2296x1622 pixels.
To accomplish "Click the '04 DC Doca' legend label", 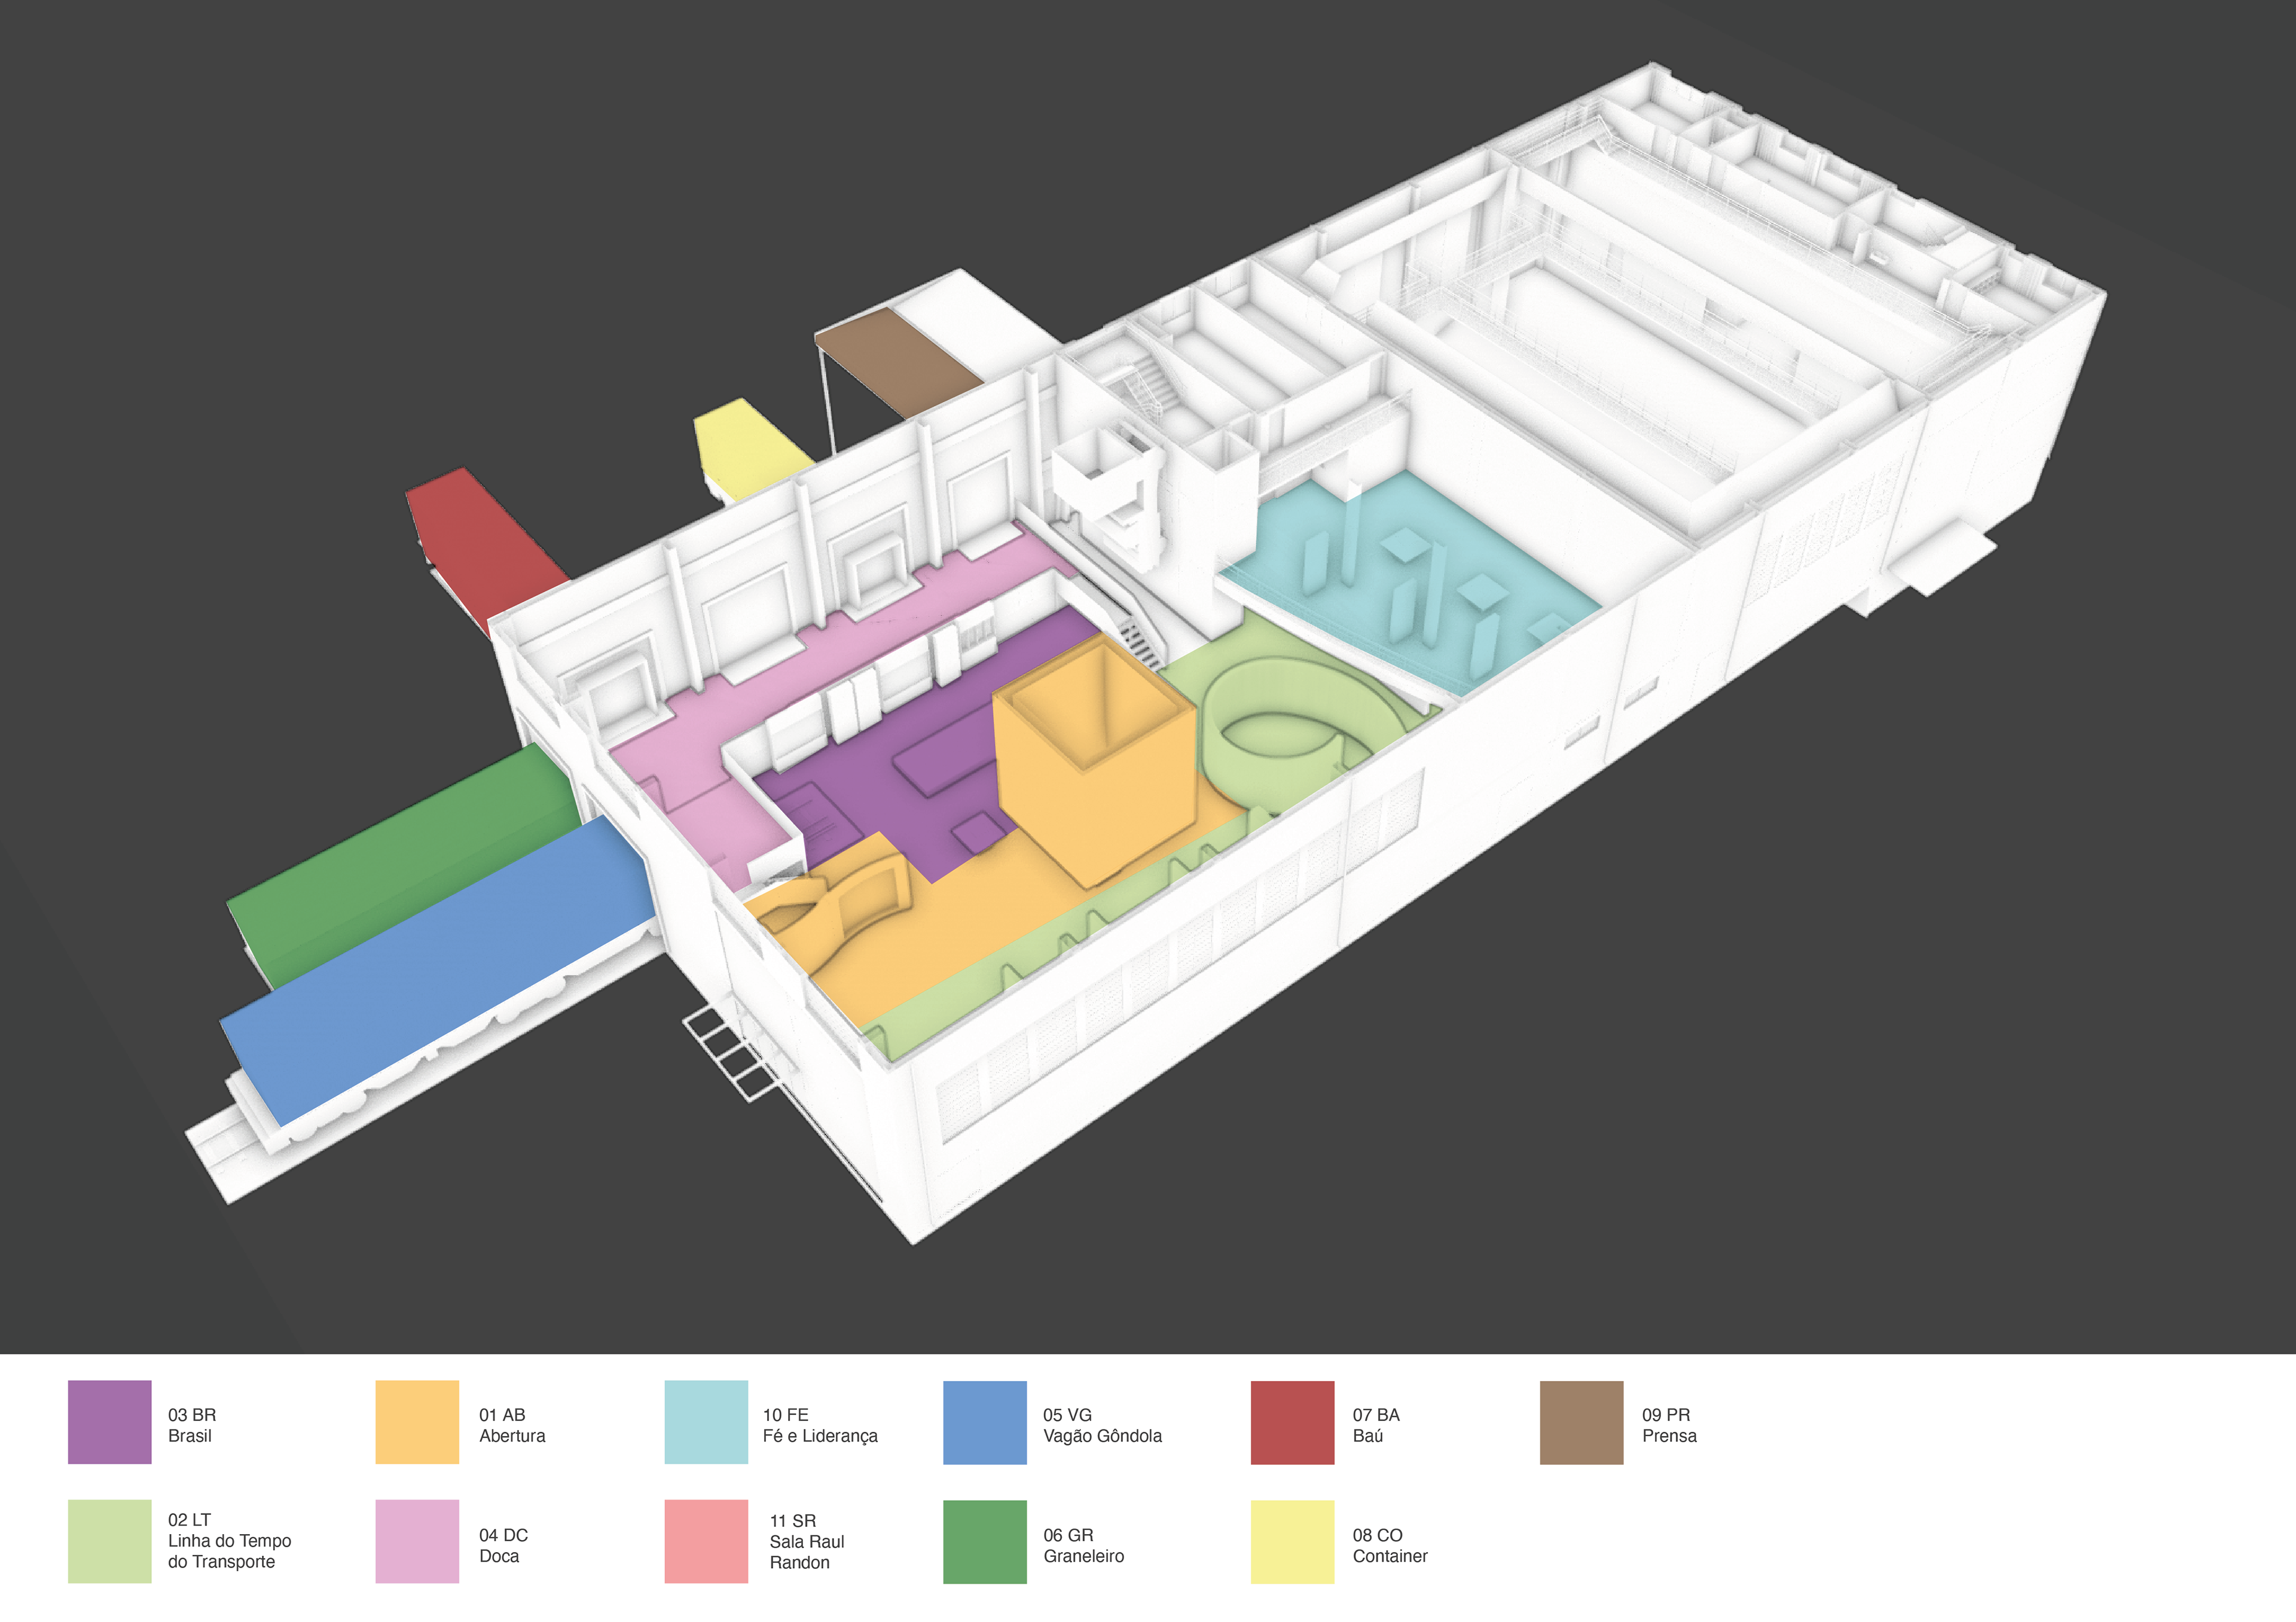I will [503, 1545].
